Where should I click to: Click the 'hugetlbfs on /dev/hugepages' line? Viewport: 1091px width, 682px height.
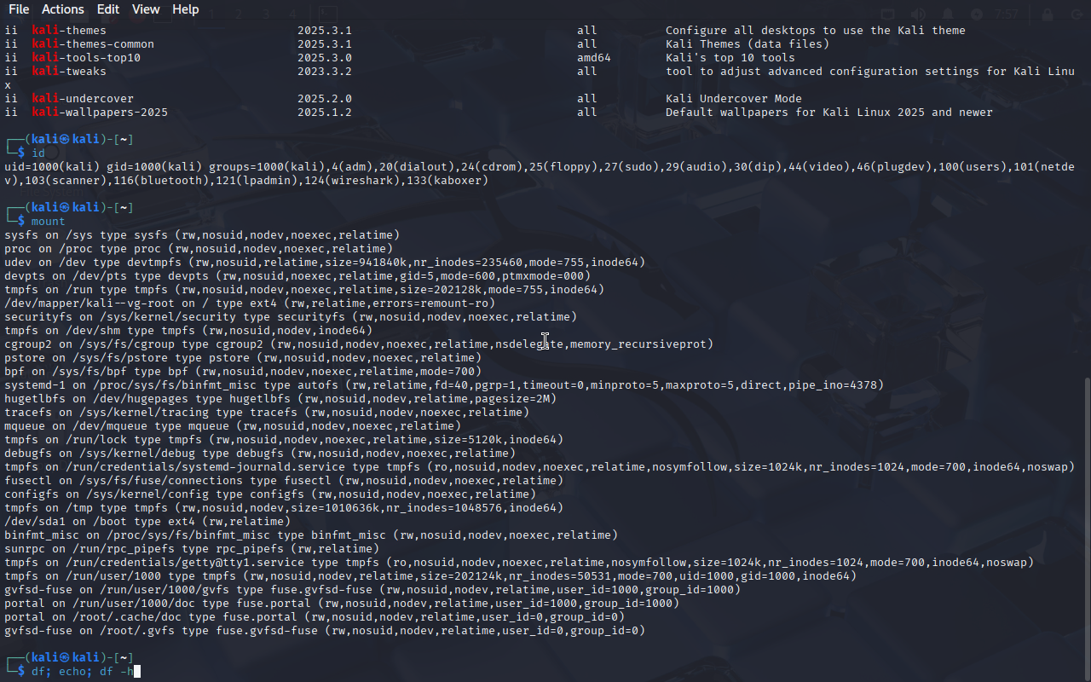point(280,399)
